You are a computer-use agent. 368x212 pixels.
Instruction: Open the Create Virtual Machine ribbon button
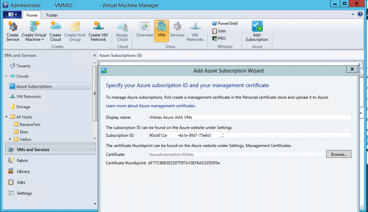click(34, 31)
